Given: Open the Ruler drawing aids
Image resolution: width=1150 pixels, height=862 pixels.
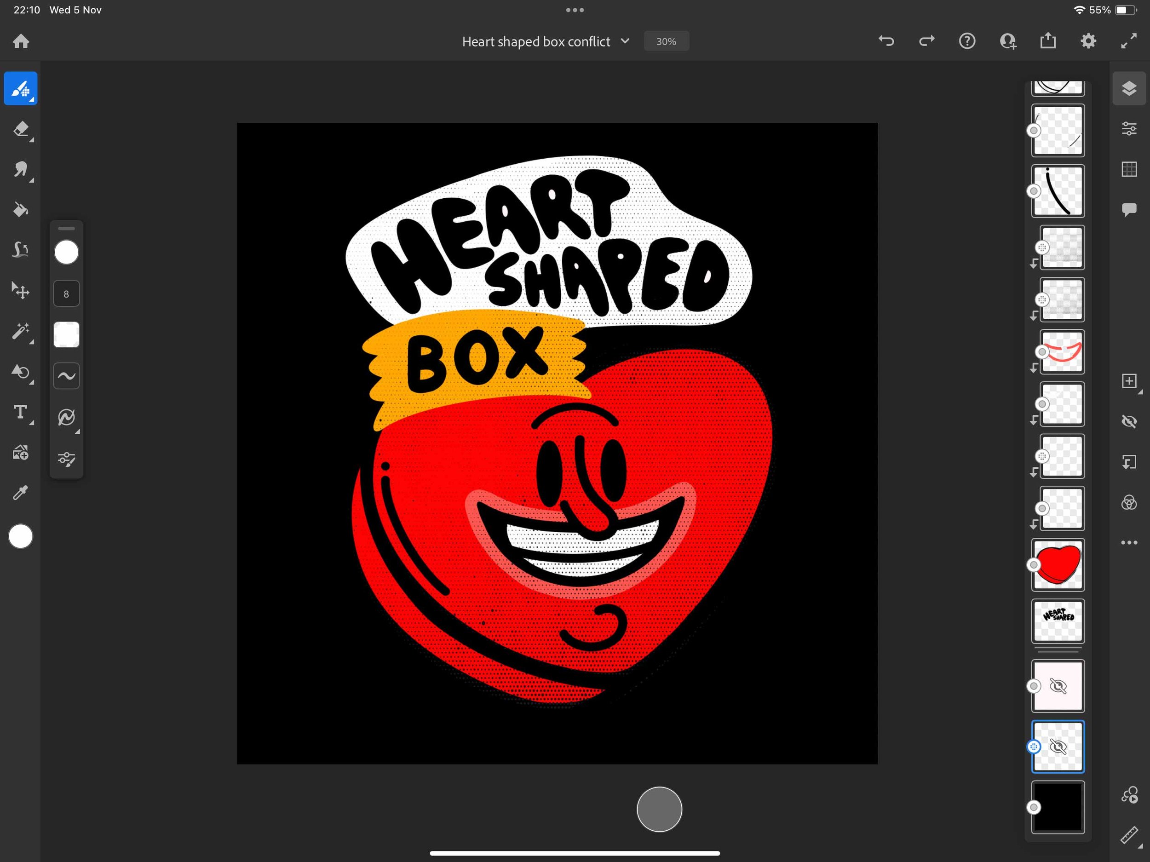Looking at the screenshot, I should click(x=1129, y=835).
